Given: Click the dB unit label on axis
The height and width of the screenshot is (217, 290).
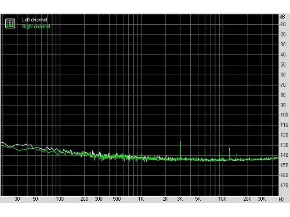Looking at the screenshot, I should (282, 17).
